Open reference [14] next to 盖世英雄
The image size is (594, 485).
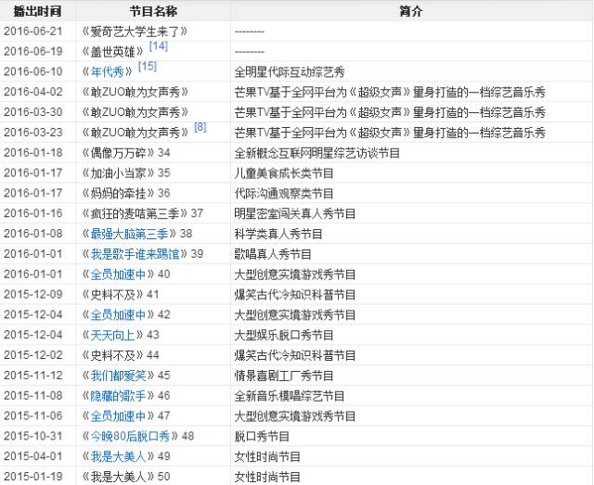click(x=159, y=46)
